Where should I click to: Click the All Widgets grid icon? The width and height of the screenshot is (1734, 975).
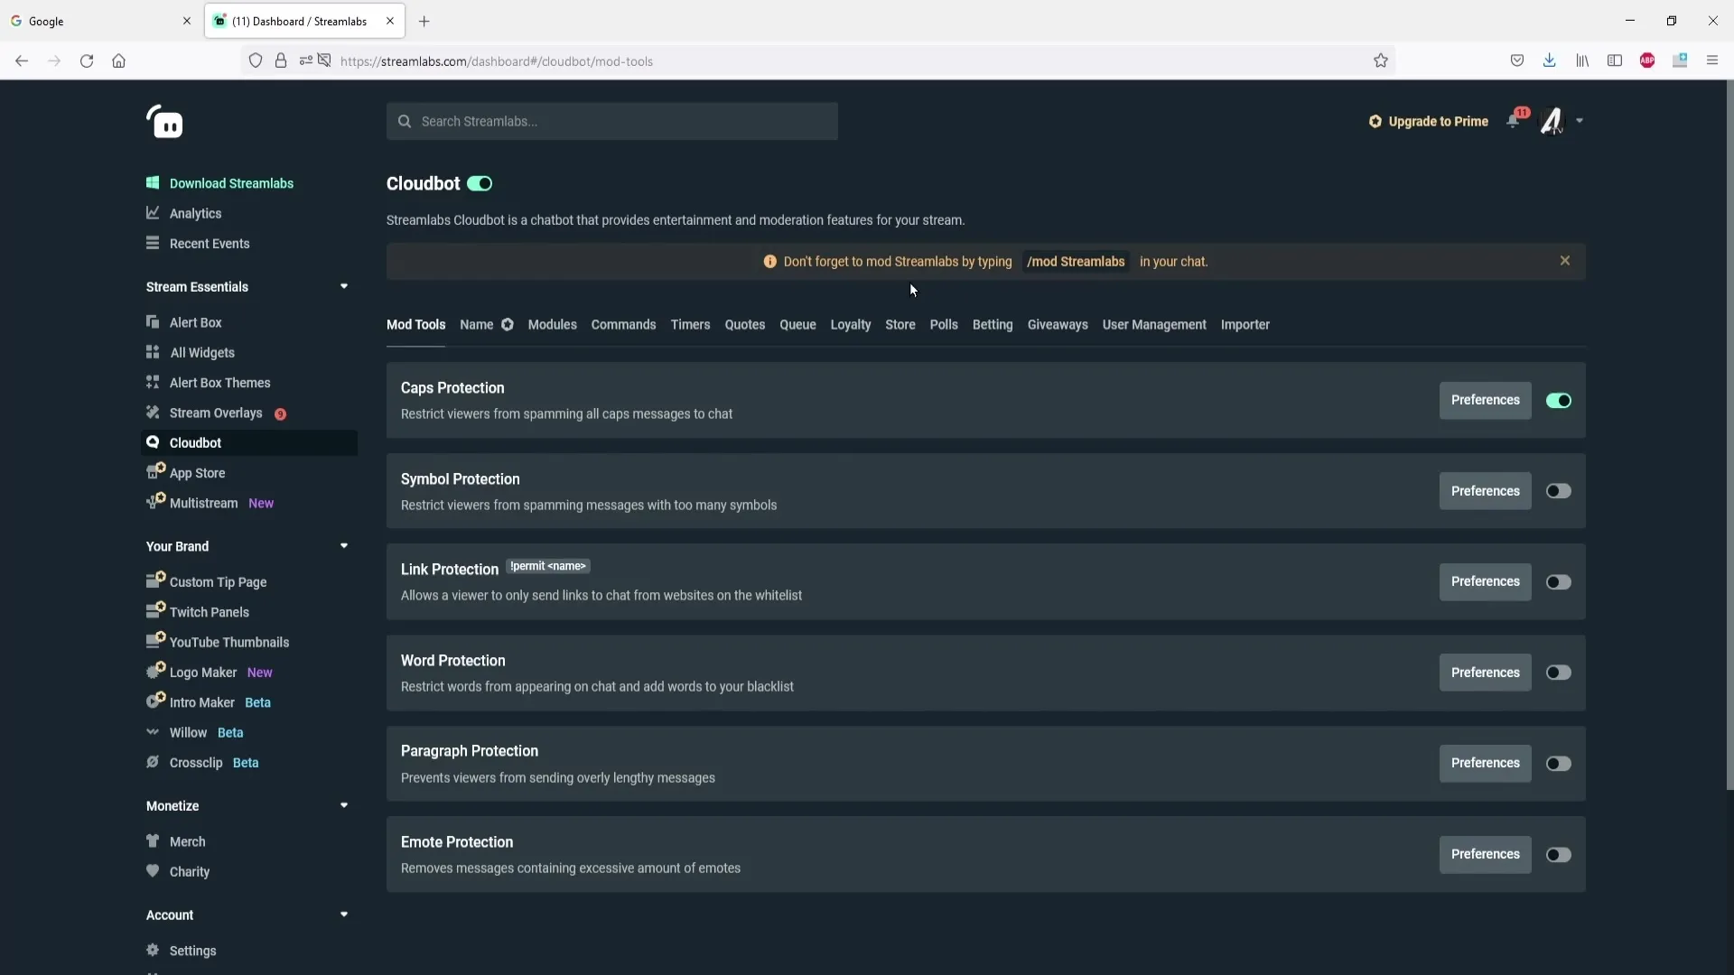153,352
